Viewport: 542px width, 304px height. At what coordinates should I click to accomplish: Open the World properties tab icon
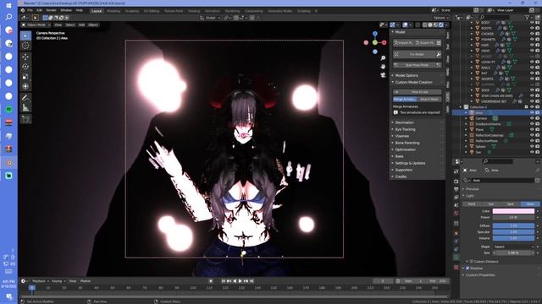456,214
